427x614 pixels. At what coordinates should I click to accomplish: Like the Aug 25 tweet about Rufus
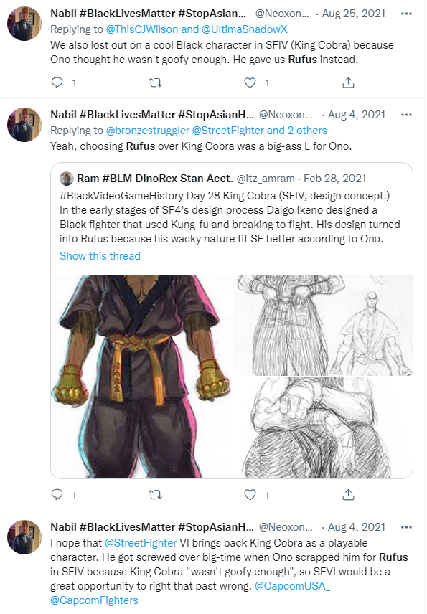click(250, 82)
